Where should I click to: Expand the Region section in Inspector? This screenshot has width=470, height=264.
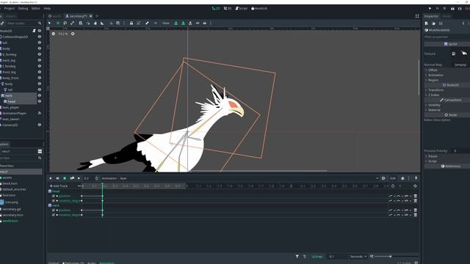click(x=433, y=80)
